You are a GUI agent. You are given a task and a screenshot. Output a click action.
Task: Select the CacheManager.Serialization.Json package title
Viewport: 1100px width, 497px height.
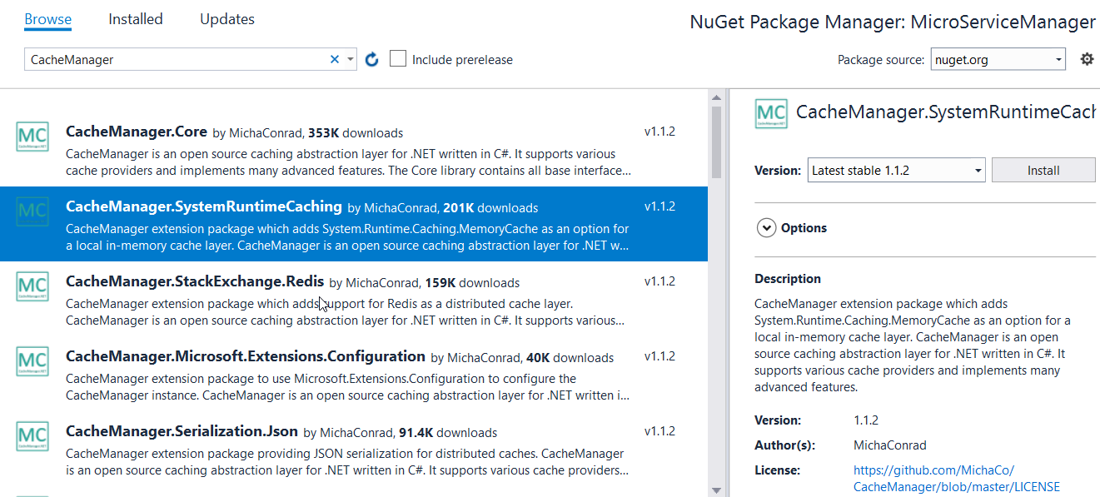click(x=182, y=431)
